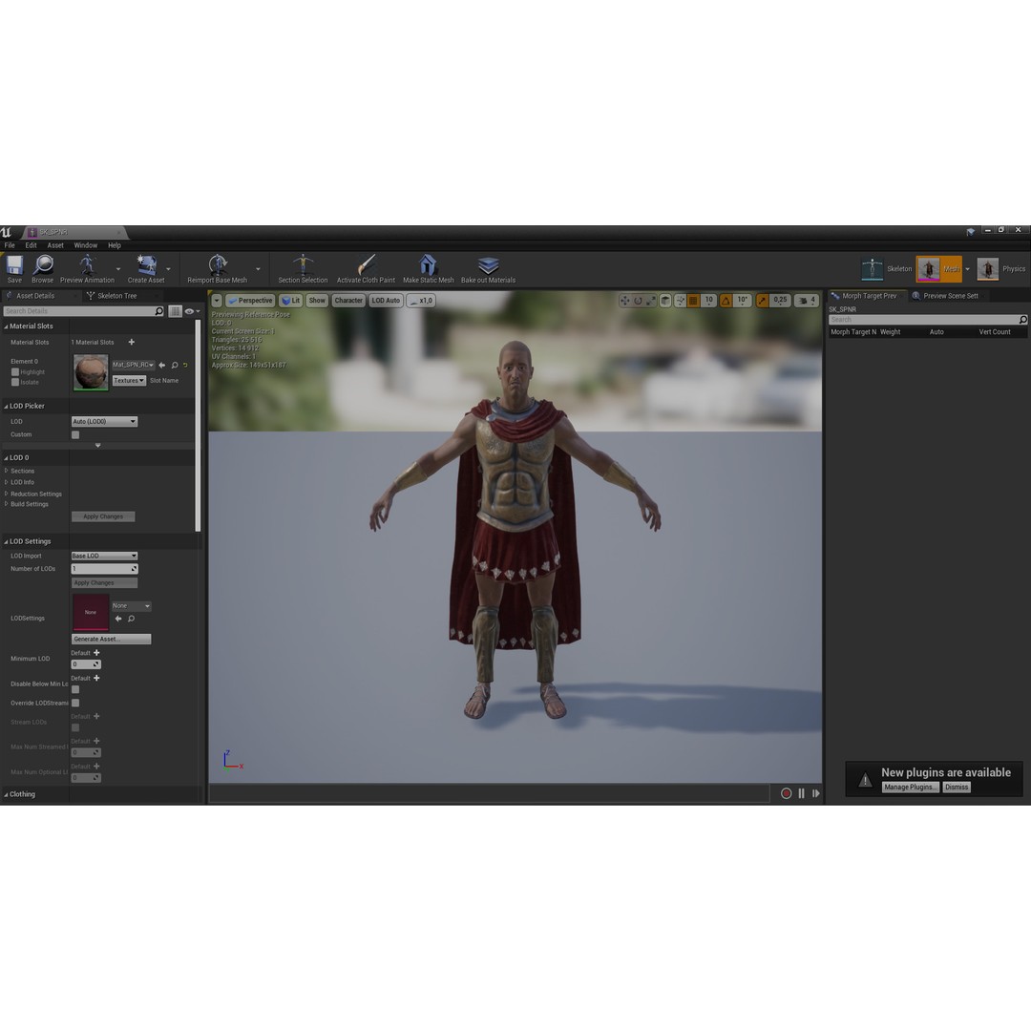Click the tutorials graduation cap icon
Screen dimensions: 1031x1031
[x=971, y=231]
